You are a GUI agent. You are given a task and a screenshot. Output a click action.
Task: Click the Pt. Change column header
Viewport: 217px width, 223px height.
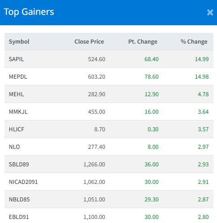tap(143, 42)
